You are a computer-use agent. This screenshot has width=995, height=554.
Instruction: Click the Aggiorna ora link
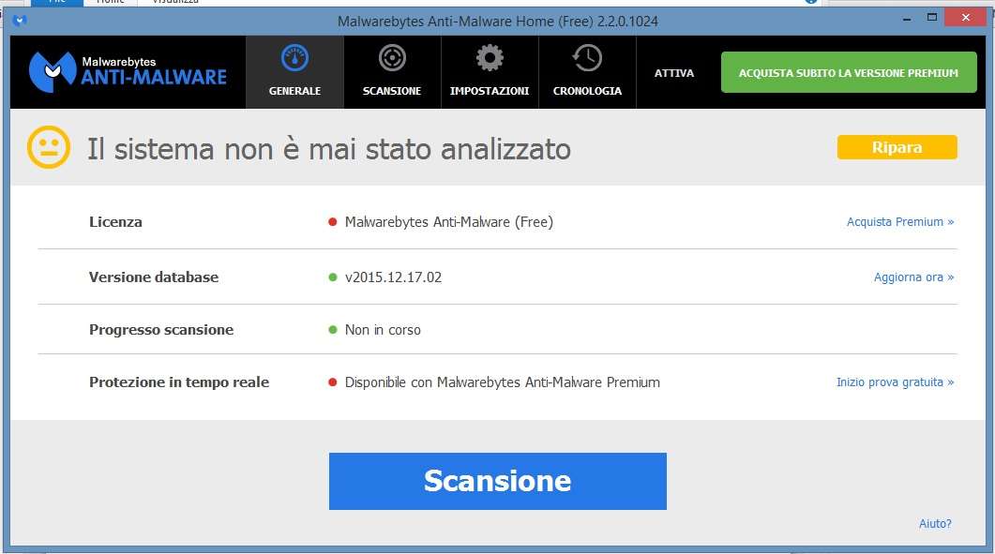tap(913, 277)
